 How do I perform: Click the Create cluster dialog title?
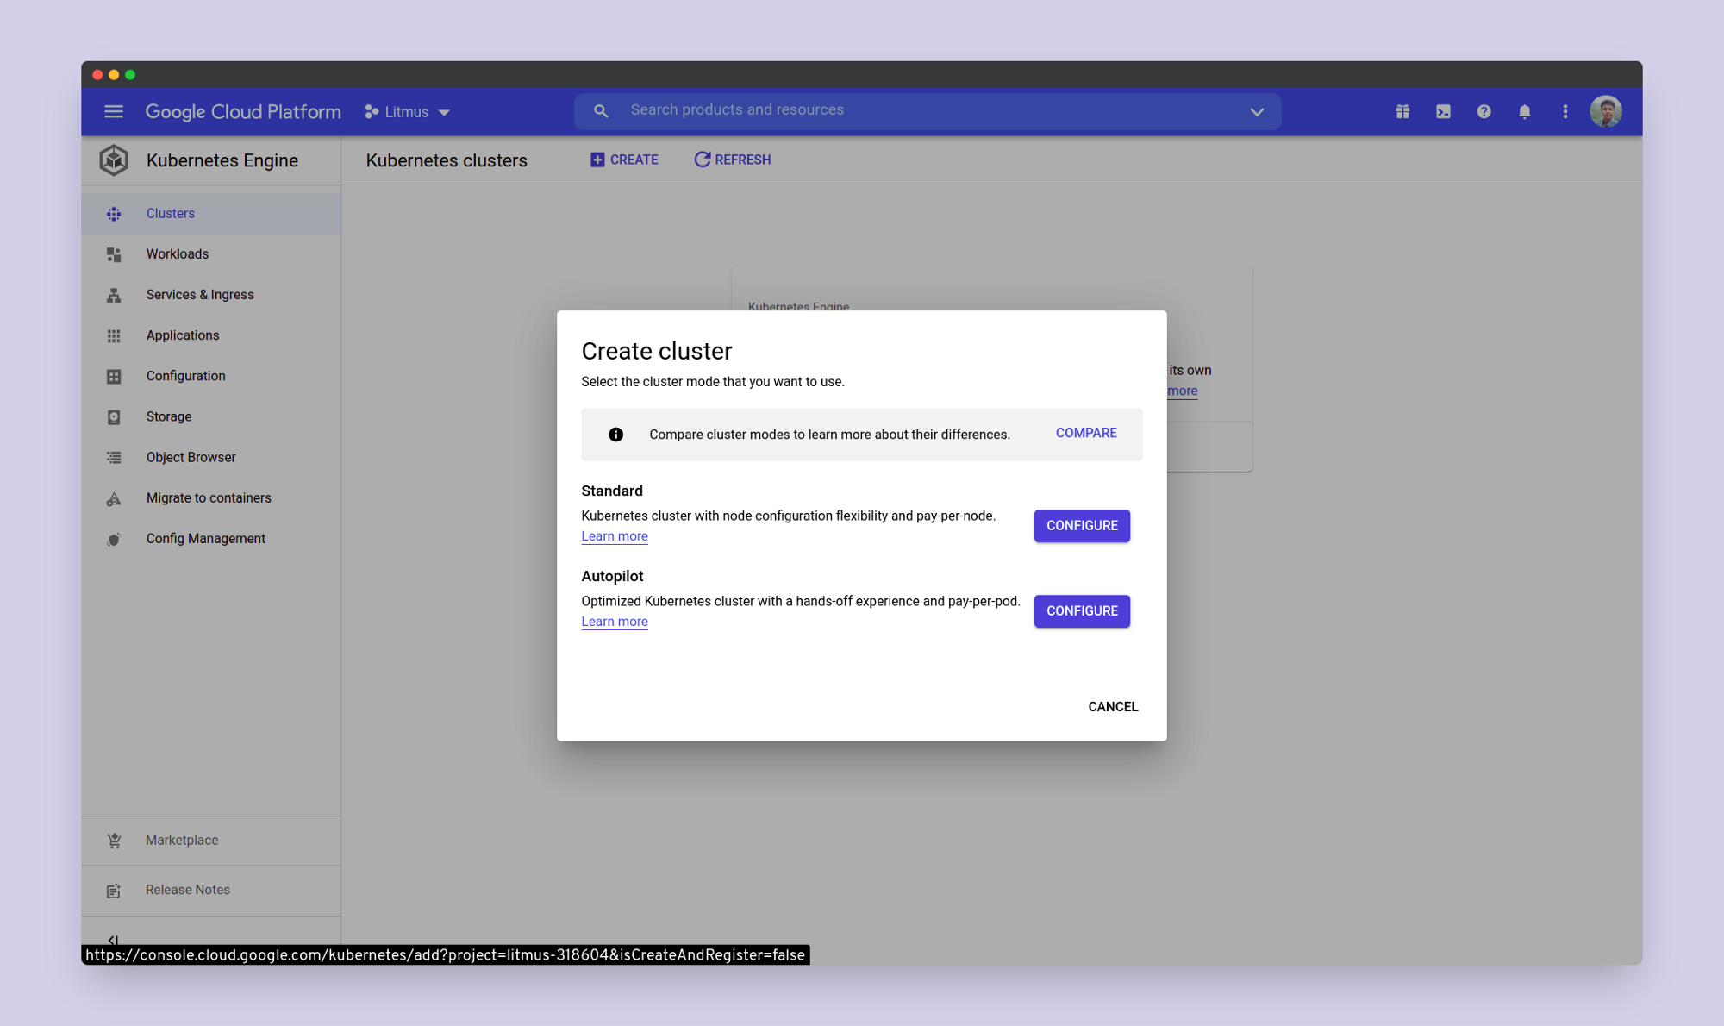pos(656,351)
